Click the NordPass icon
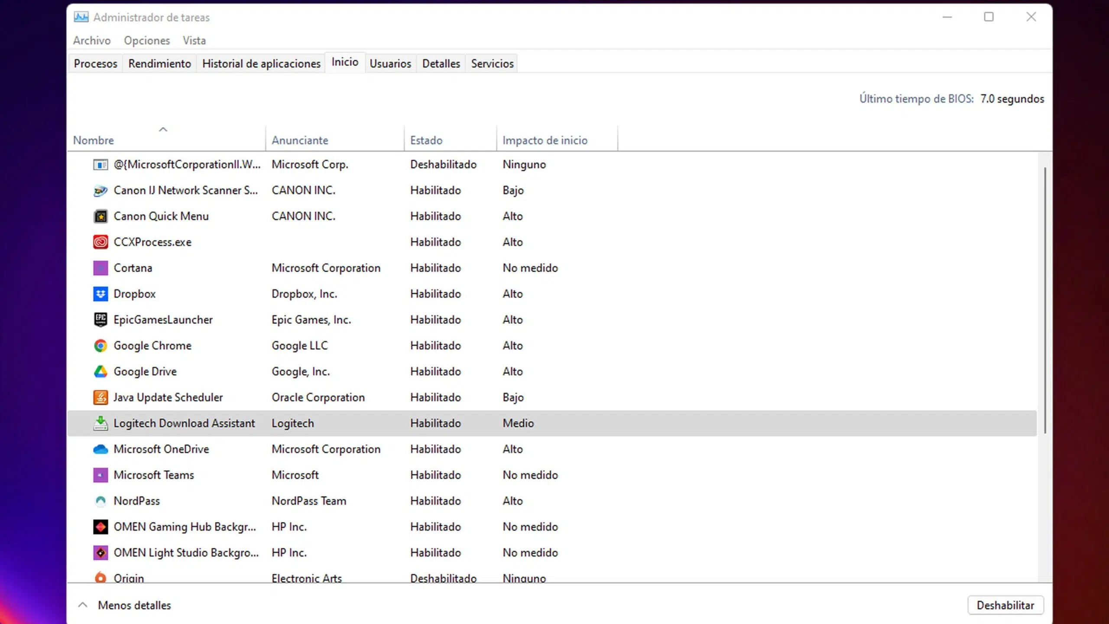The image size is (1109, 624). tap(101, 501)
